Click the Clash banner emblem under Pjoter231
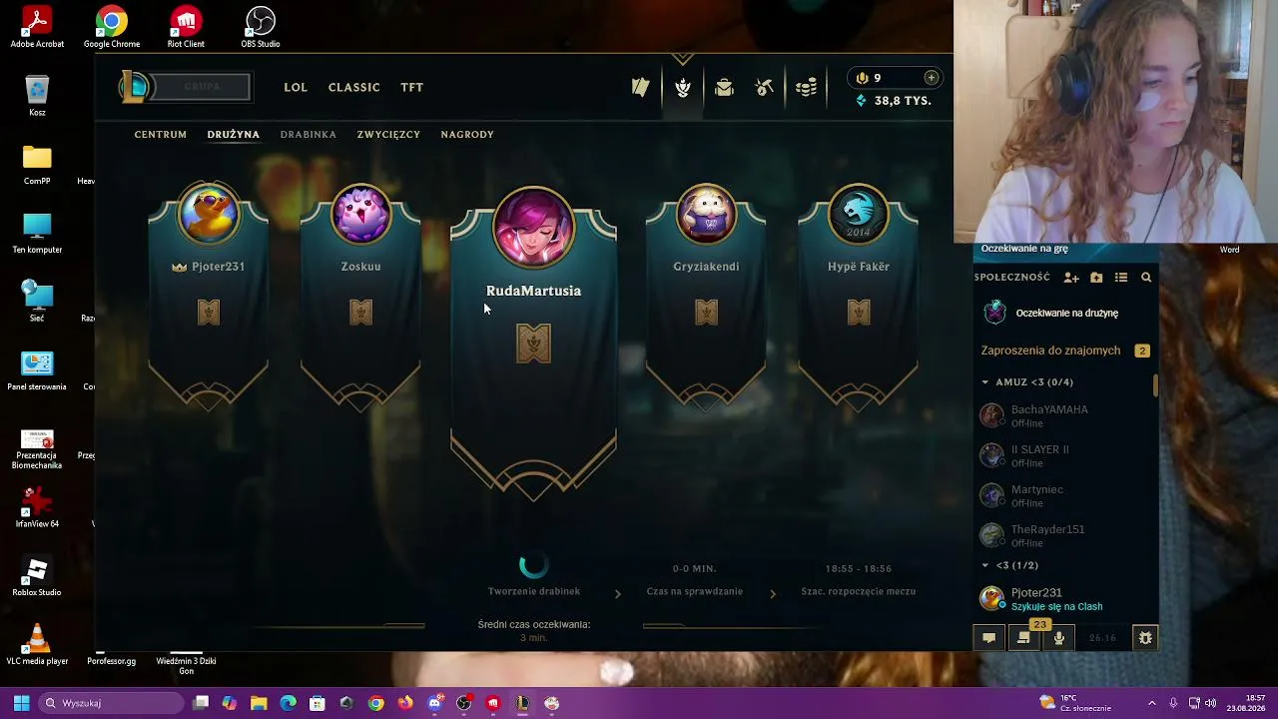Image resolution: width=1278 pixels, height=719 pixels. (x=209, y=313)
